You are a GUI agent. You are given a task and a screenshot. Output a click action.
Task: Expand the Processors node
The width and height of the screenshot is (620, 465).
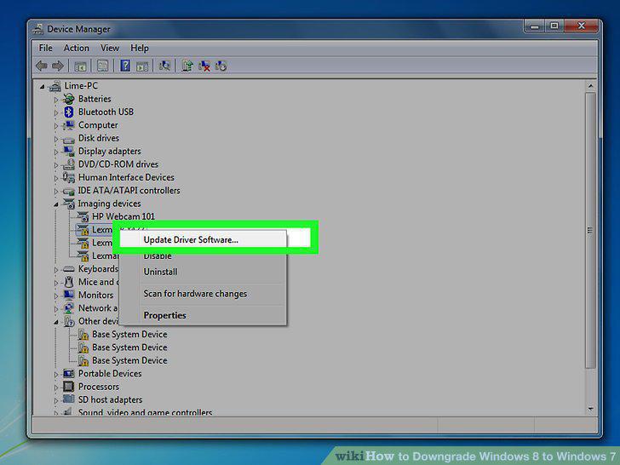(x=55, y=387)
